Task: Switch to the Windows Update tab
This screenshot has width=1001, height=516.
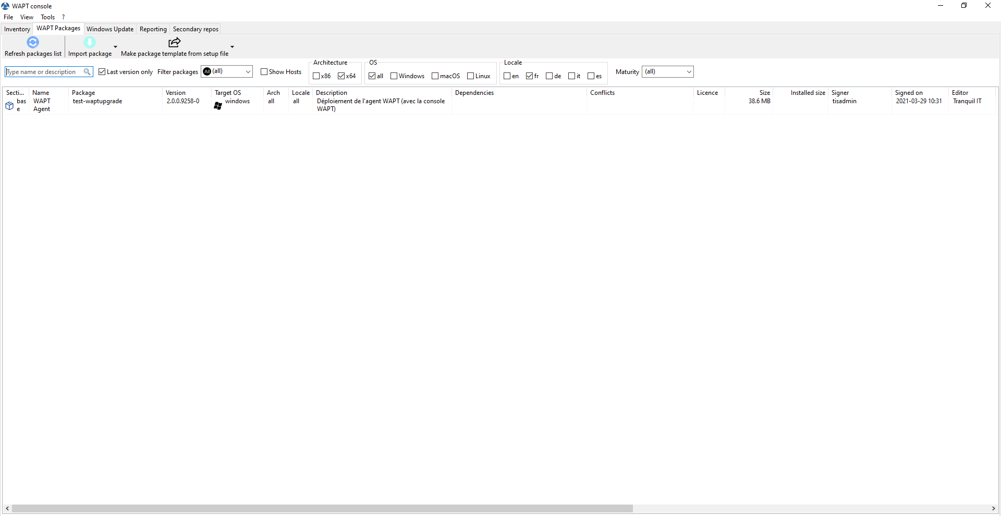Action: coord(110,29)
